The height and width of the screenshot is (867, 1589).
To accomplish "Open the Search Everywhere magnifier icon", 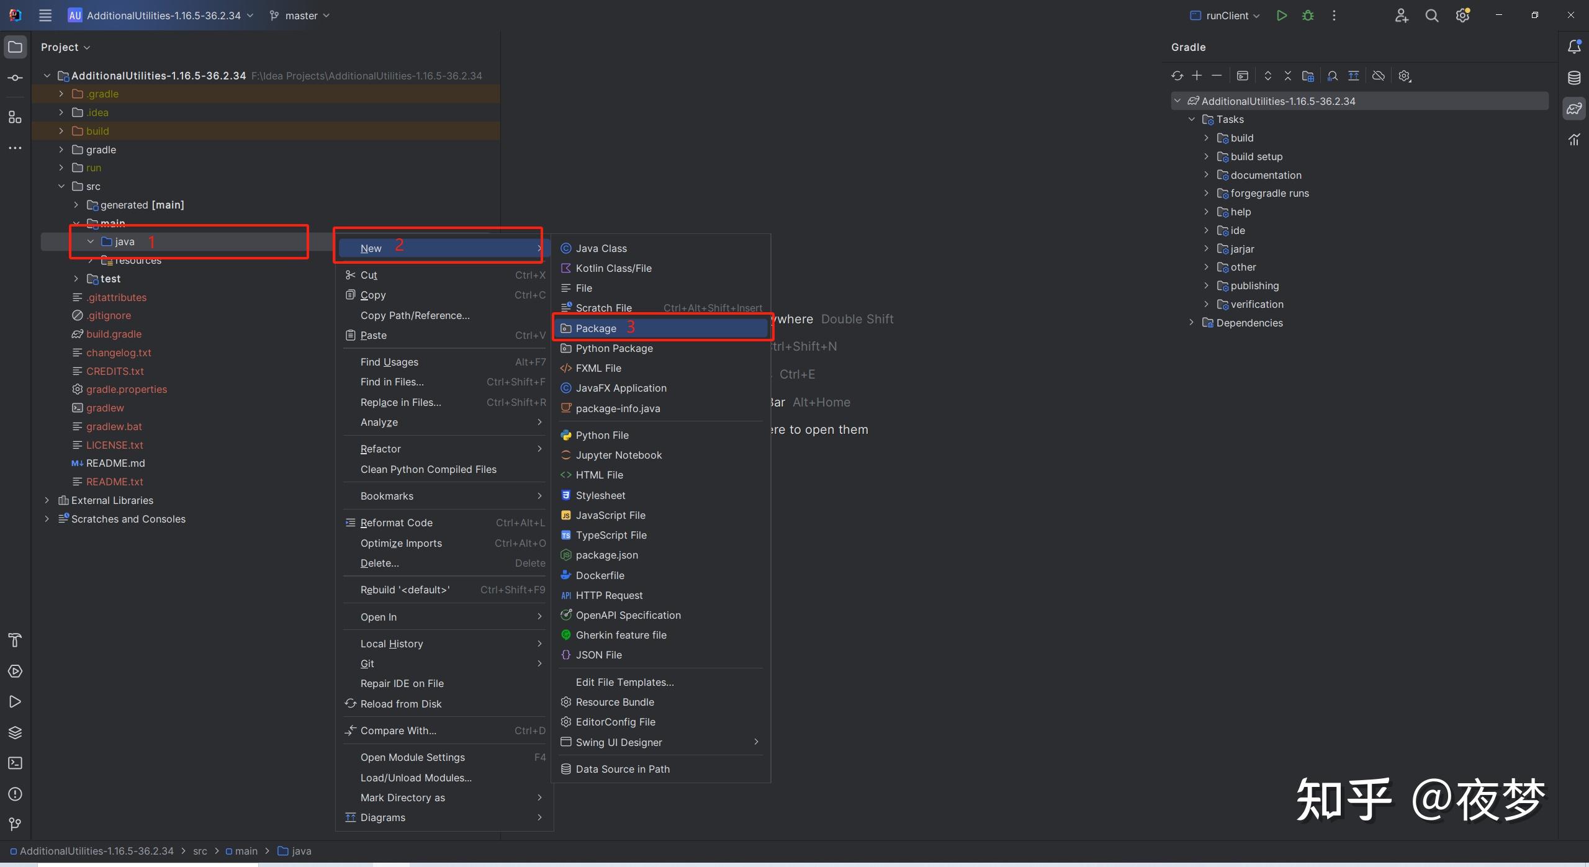I will click(1432, 16).
